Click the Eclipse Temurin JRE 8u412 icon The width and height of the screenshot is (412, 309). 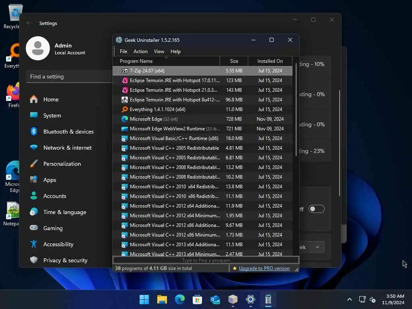point(125,100)
